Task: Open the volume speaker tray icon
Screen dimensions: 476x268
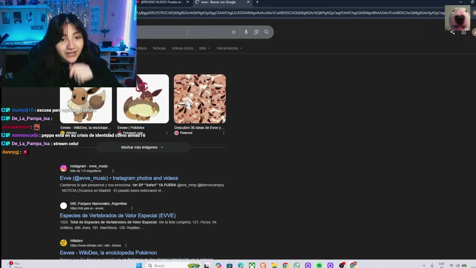Action: (x=458, y=265)
